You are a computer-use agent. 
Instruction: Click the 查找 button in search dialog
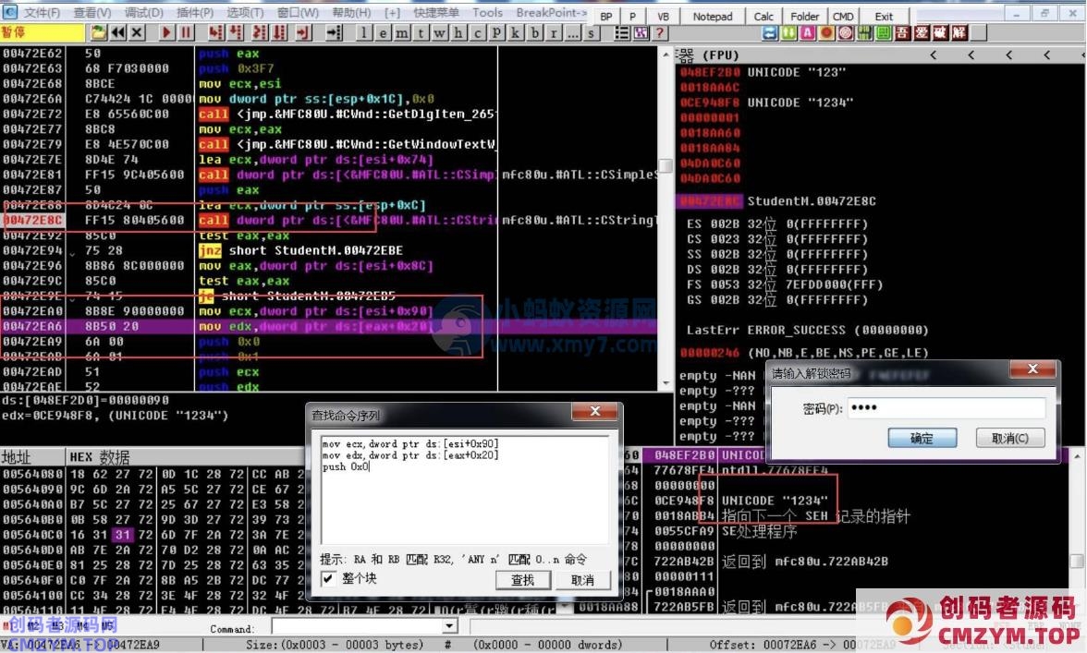[x=522, y=580]
